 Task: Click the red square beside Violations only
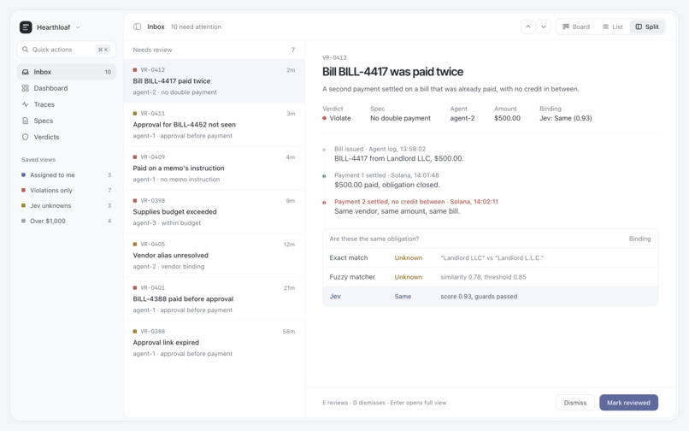click(23, 190)
